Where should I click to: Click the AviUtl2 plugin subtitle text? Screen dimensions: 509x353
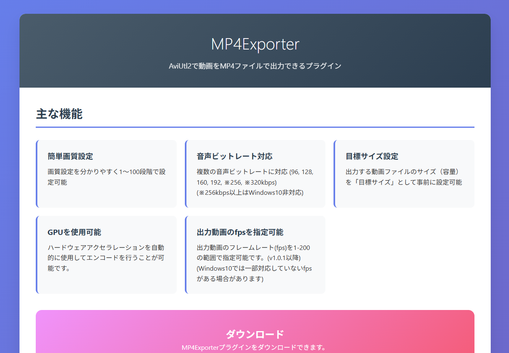click(255, 66)
